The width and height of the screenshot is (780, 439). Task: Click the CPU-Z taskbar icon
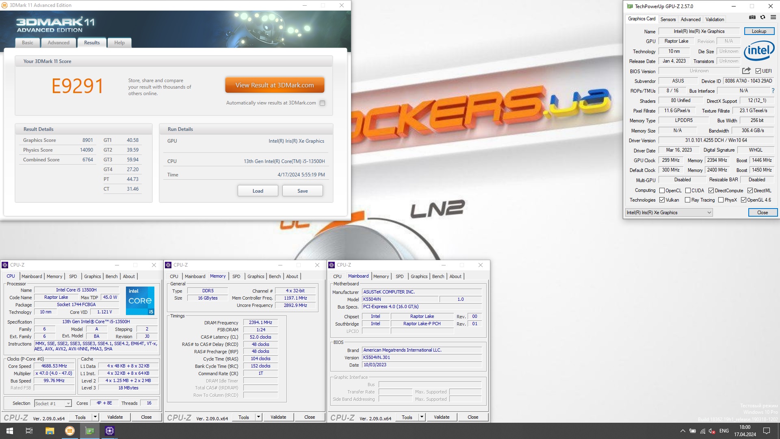point(110,431)
